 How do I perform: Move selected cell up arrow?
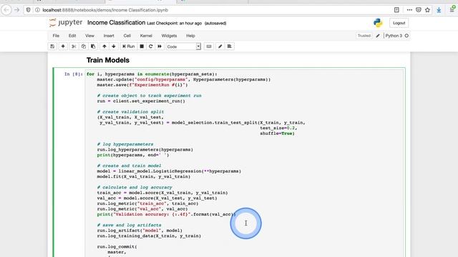tap(104, 46)
